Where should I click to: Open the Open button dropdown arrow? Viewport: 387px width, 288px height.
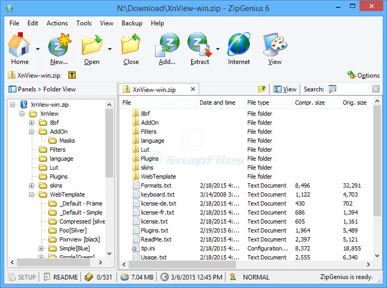[x=110, y=49]
